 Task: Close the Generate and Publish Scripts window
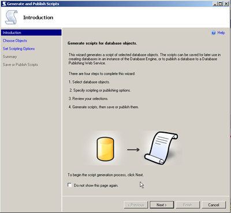226,3
